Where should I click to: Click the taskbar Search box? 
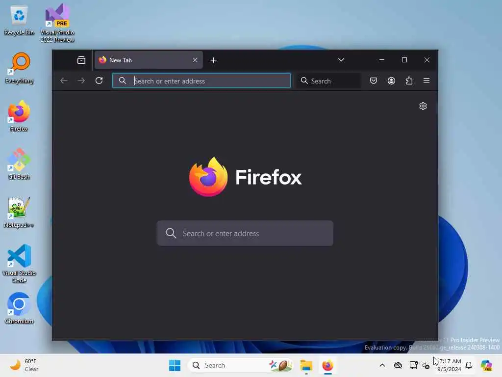tap(240, 365)
